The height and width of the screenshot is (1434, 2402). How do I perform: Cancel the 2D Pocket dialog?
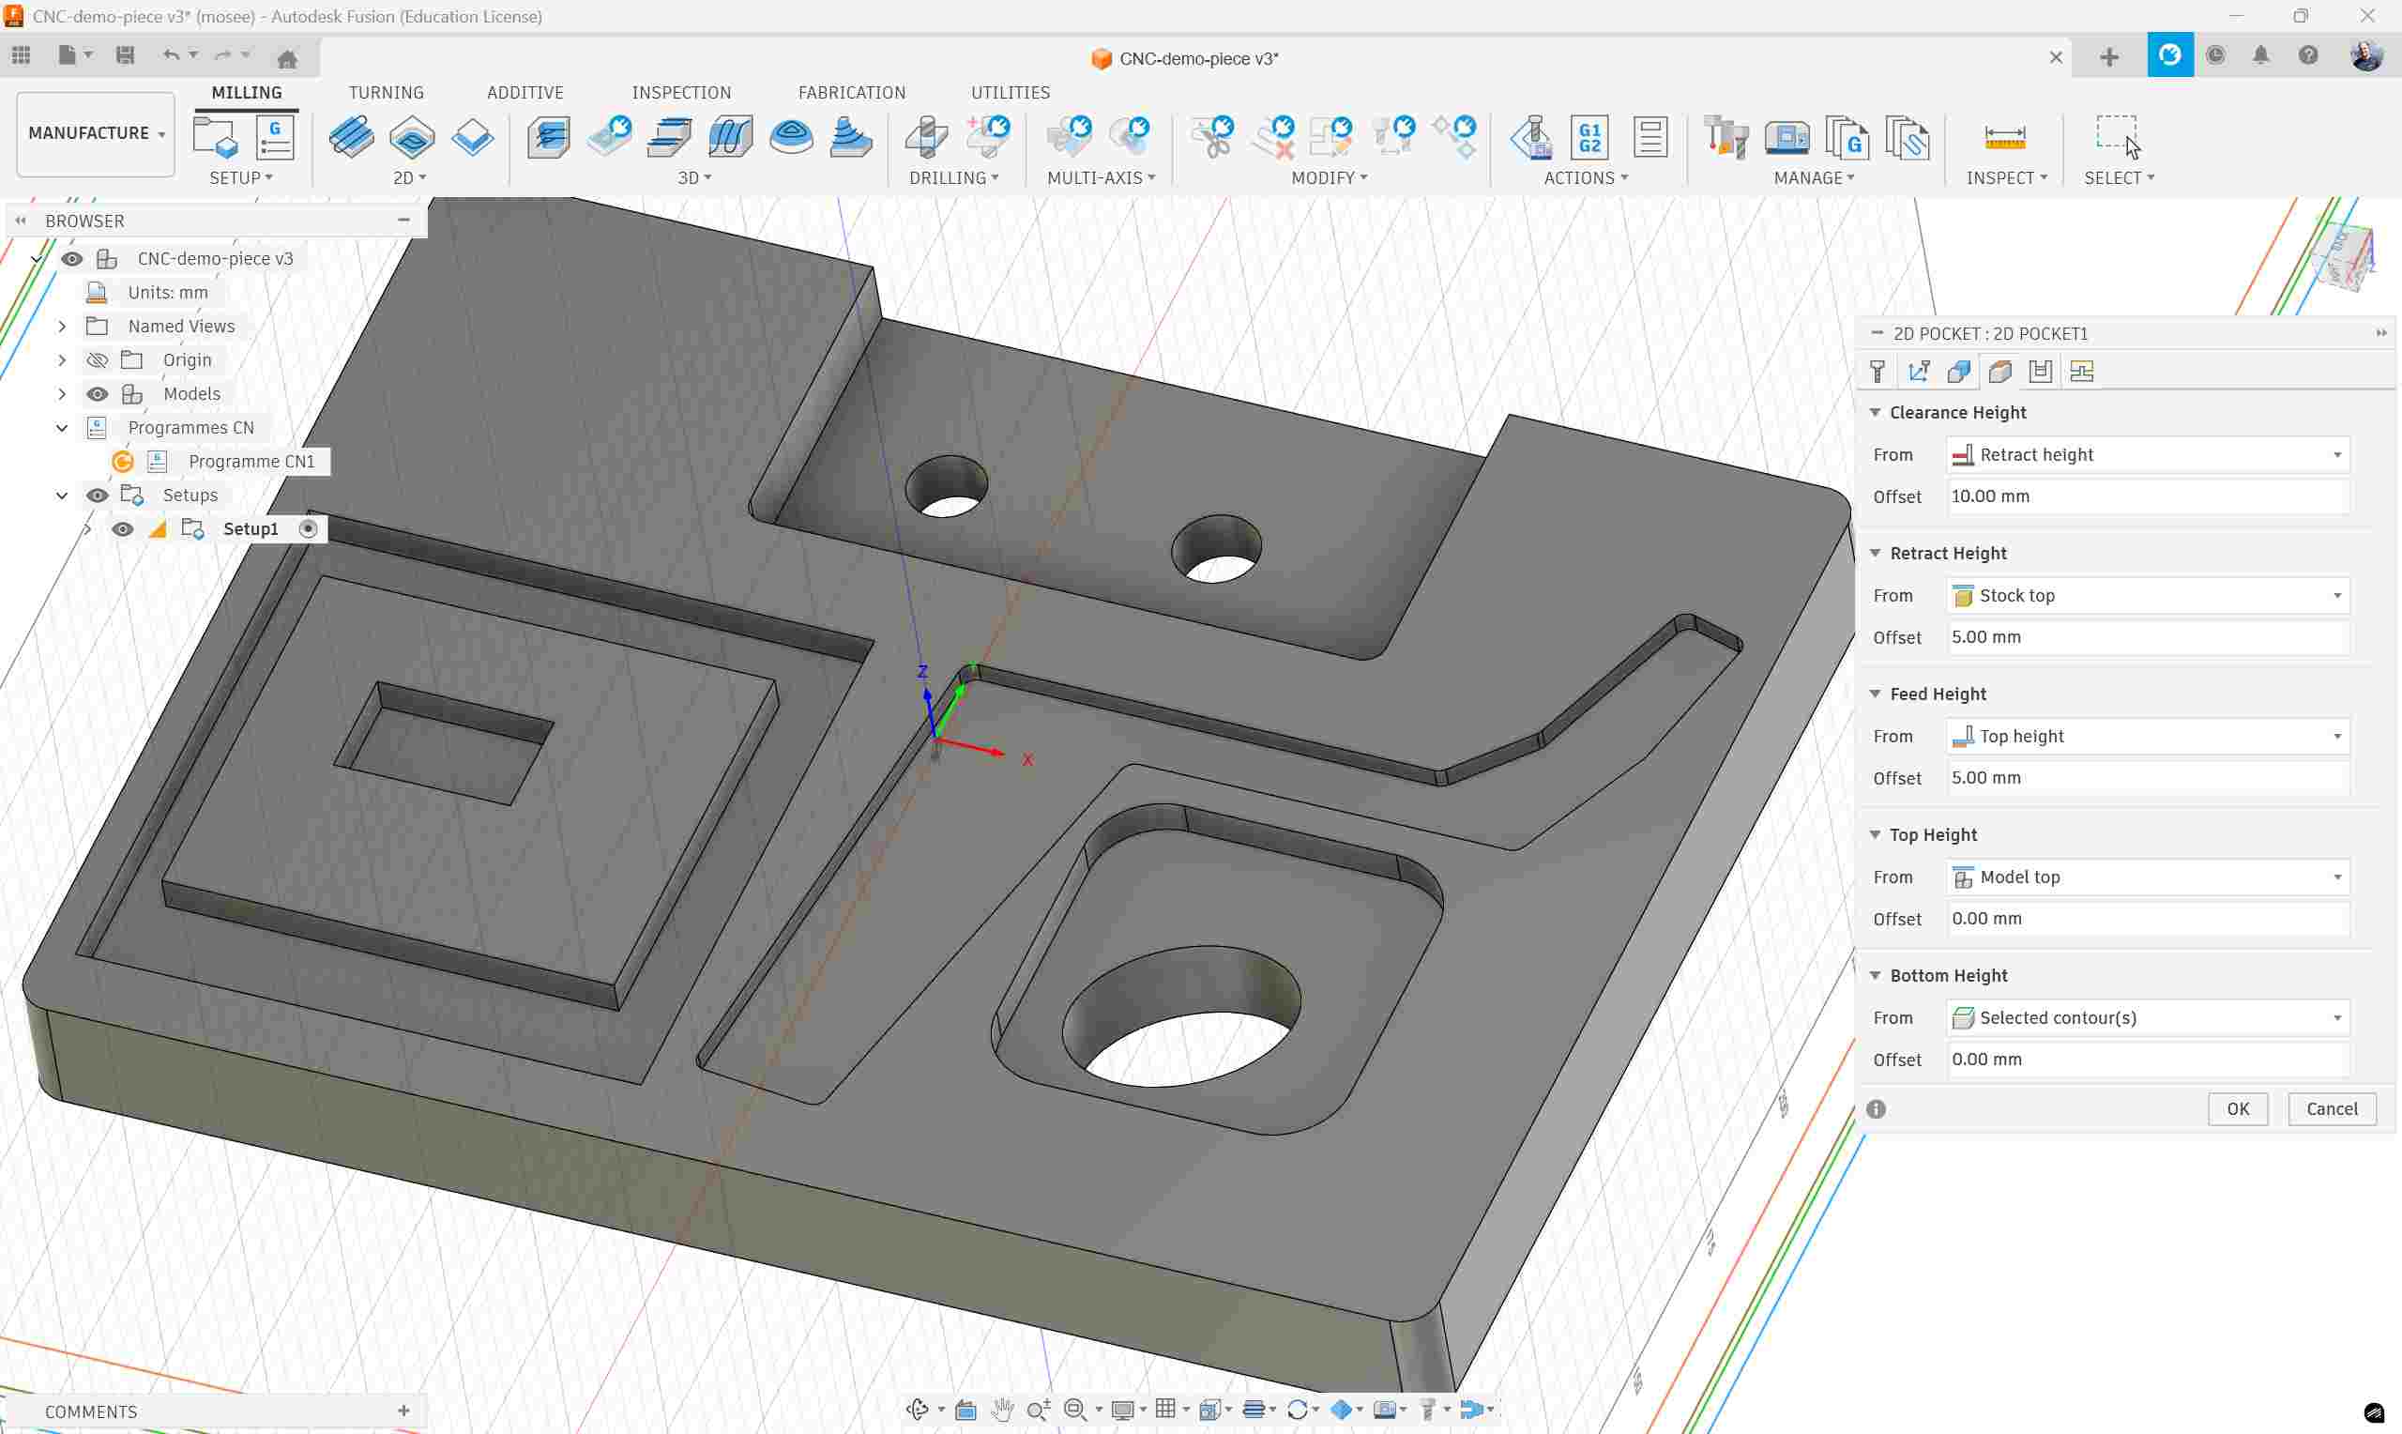click(2332, 1108)
